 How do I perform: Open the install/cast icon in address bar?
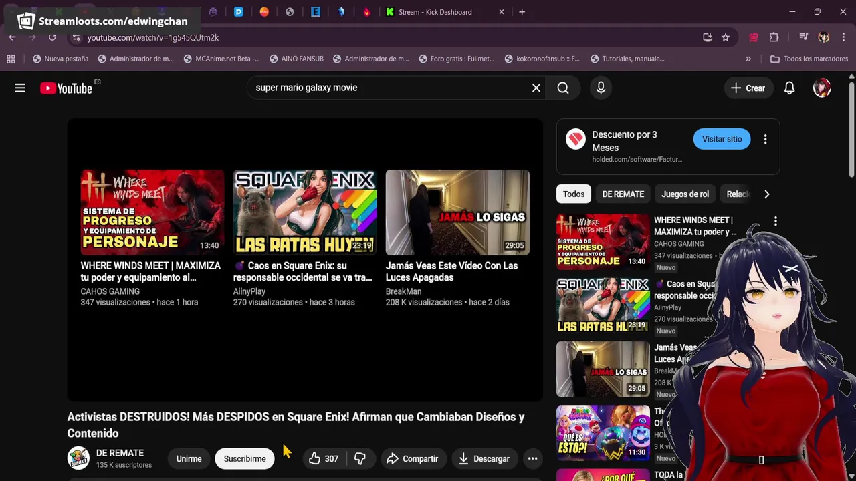(708, 37)
